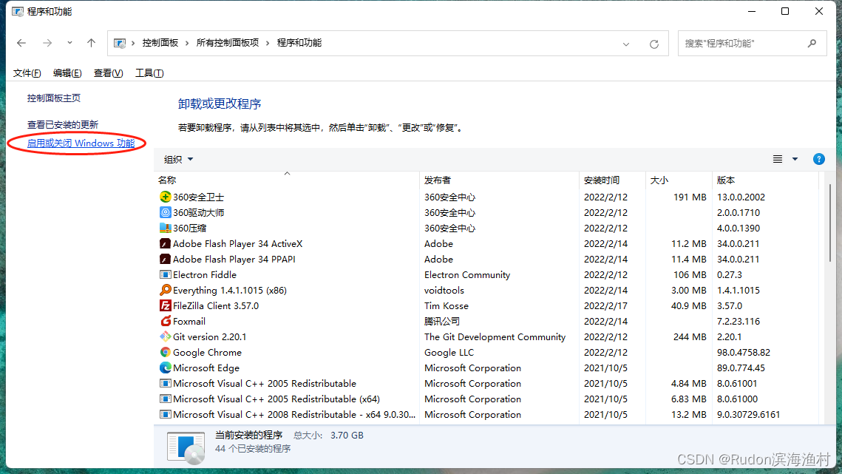Open the 组织 dropdown
This screenshot has width=842, height=474.
[178, 159]
